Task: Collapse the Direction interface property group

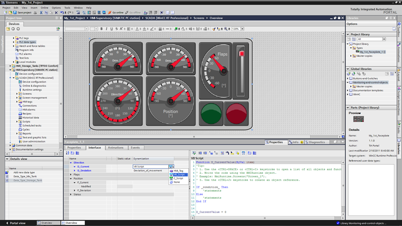Action: [71, 163]
